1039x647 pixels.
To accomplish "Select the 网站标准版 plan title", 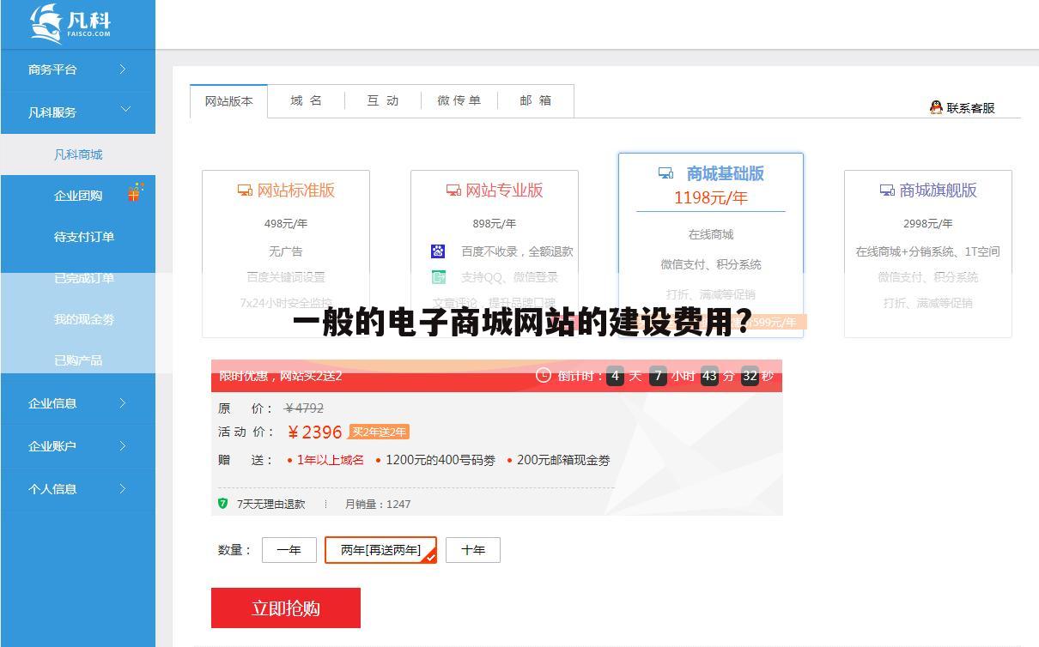I will [295, 190].
